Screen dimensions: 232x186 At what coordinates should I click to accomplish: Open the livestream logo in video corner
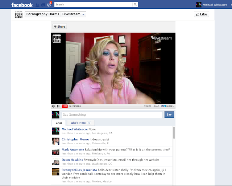(x=161, y=38)
